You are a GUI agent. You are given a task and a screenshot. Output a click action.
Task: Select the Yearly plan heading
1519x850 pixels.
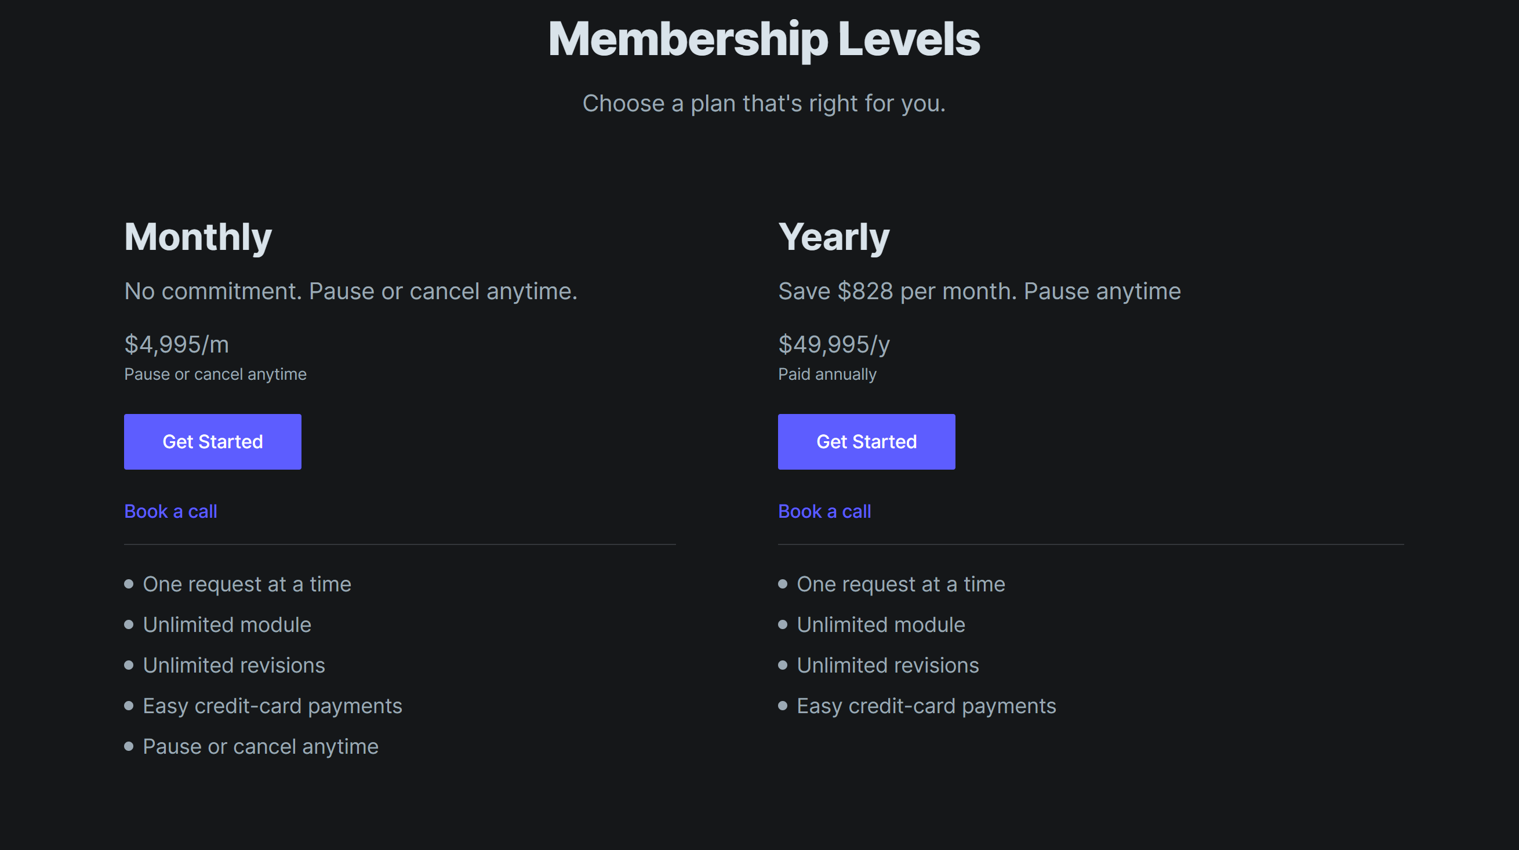coord(834,237)
